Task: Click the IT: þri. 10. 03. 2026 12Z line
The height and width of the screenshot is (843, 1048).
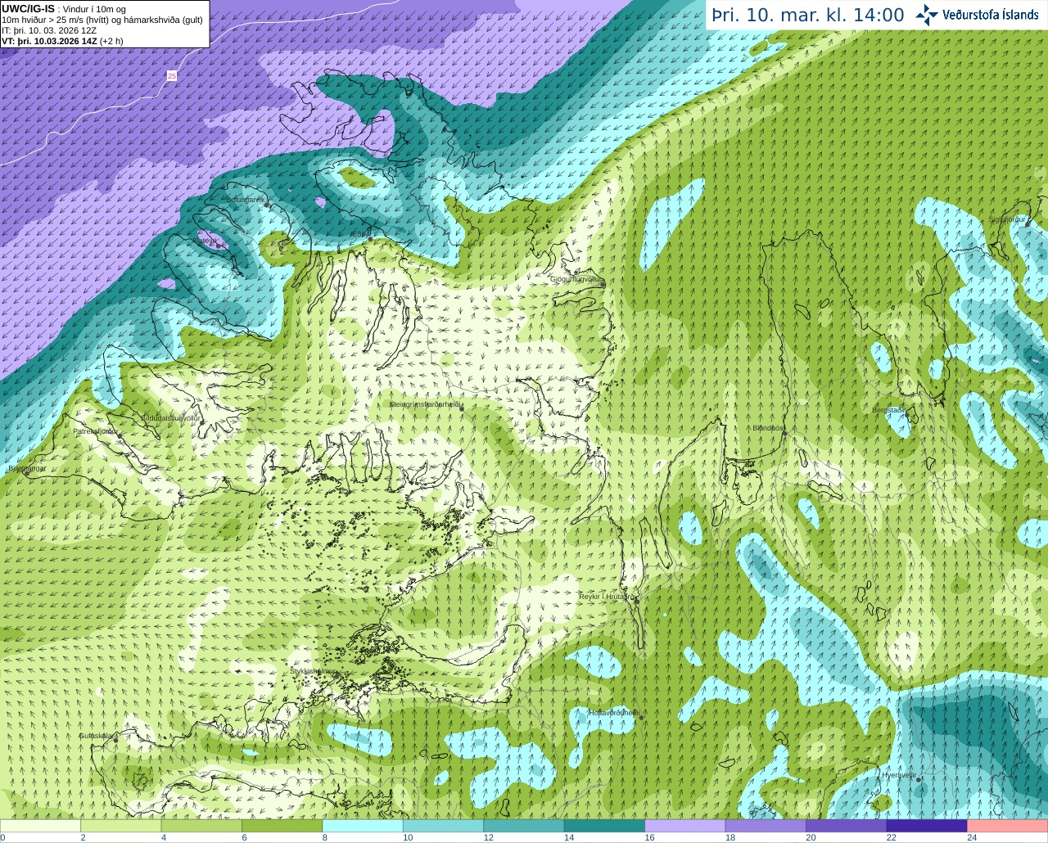Action: coord(49,30)
